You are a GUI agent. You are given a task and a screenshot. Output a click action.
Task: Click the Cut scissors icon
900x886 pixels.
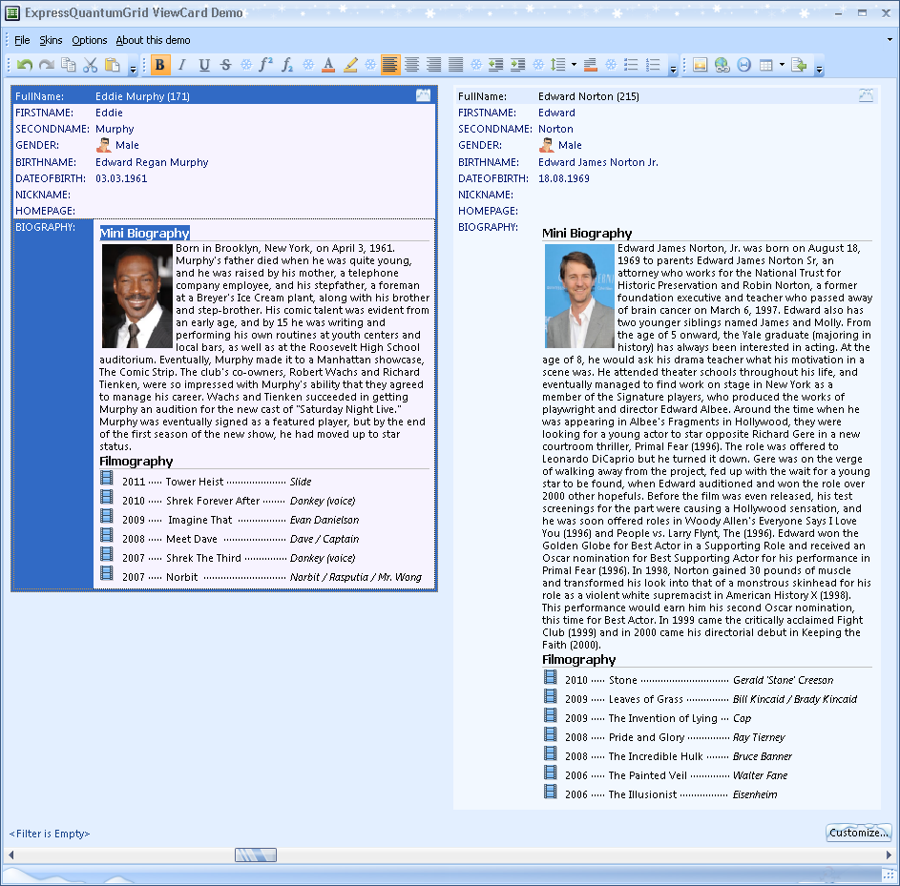(x=91, y=65)
